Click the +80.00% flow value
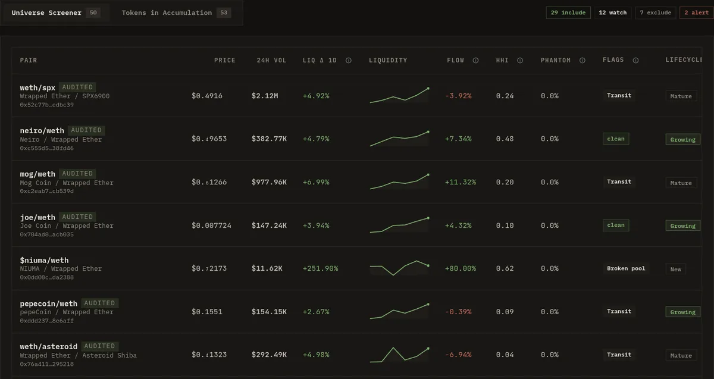Screen dimensions: 714x379 pyautogui.click(x=461, y=268)
